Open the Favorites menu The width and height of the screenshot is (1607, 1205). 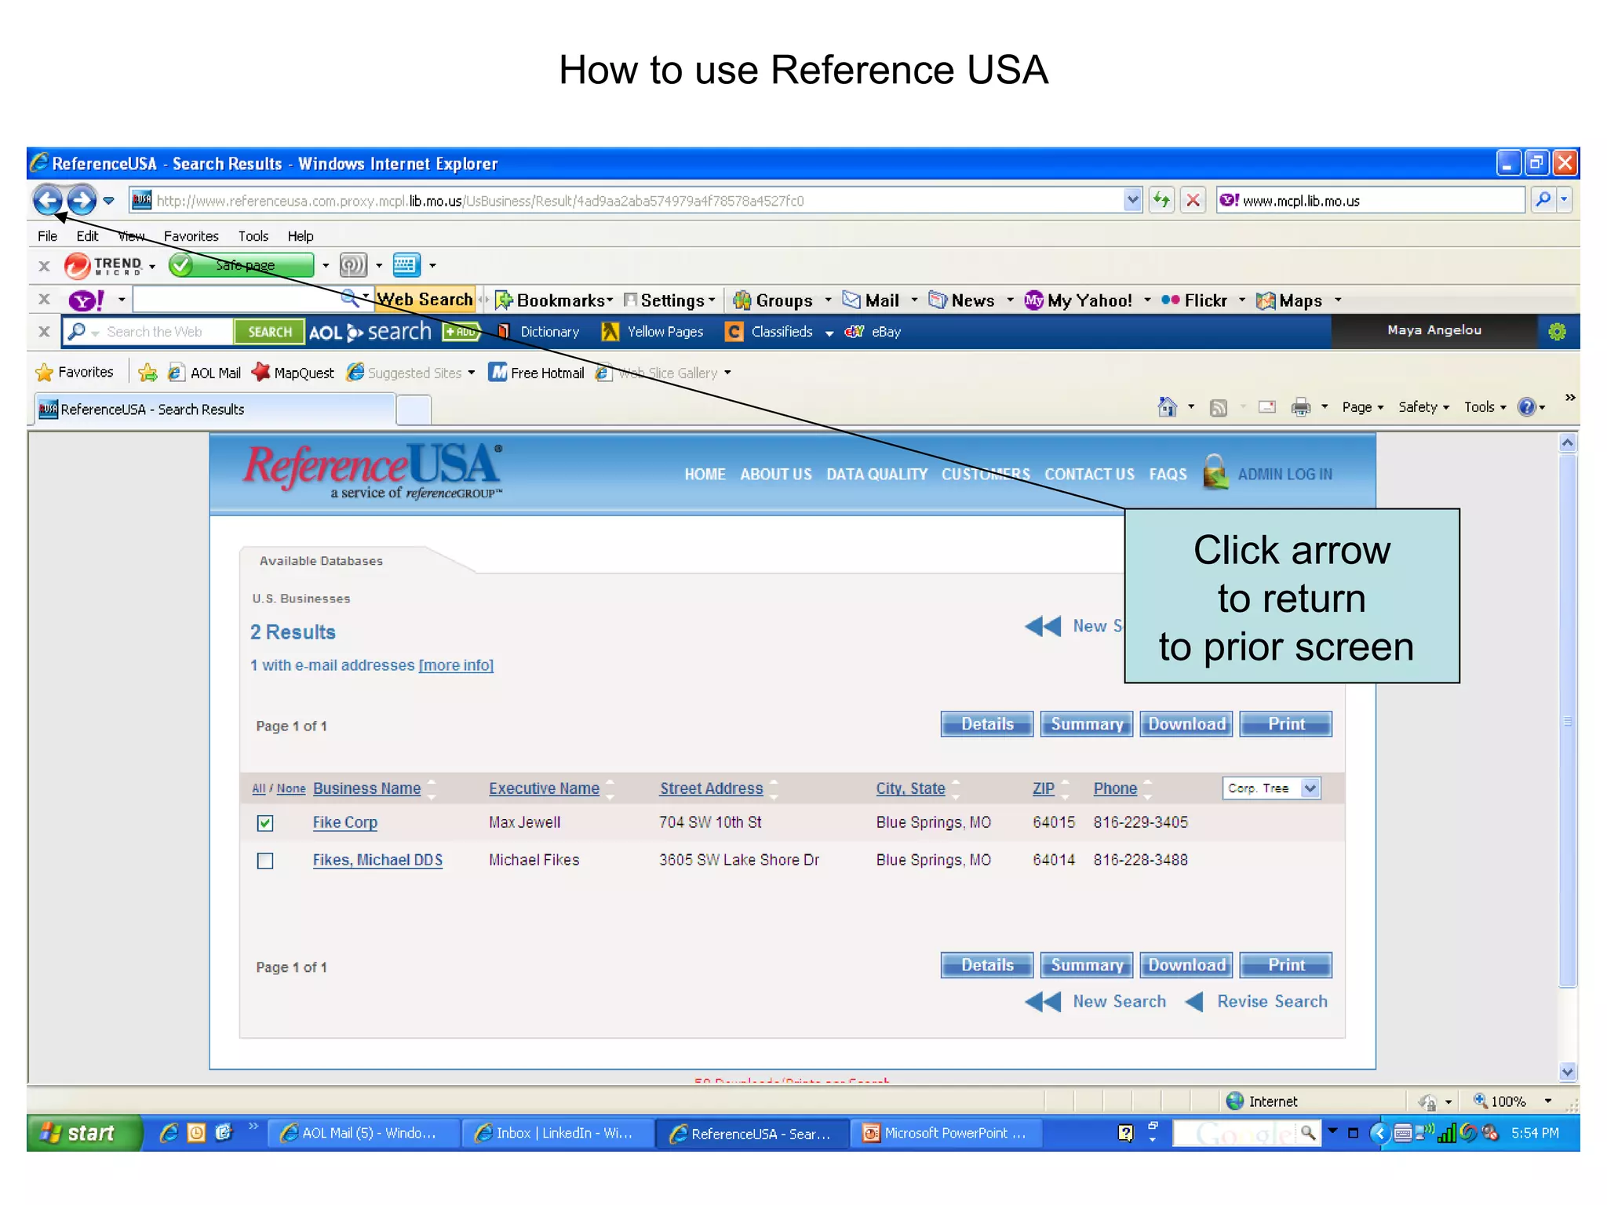pyautogui.click(x=191, y=236)
